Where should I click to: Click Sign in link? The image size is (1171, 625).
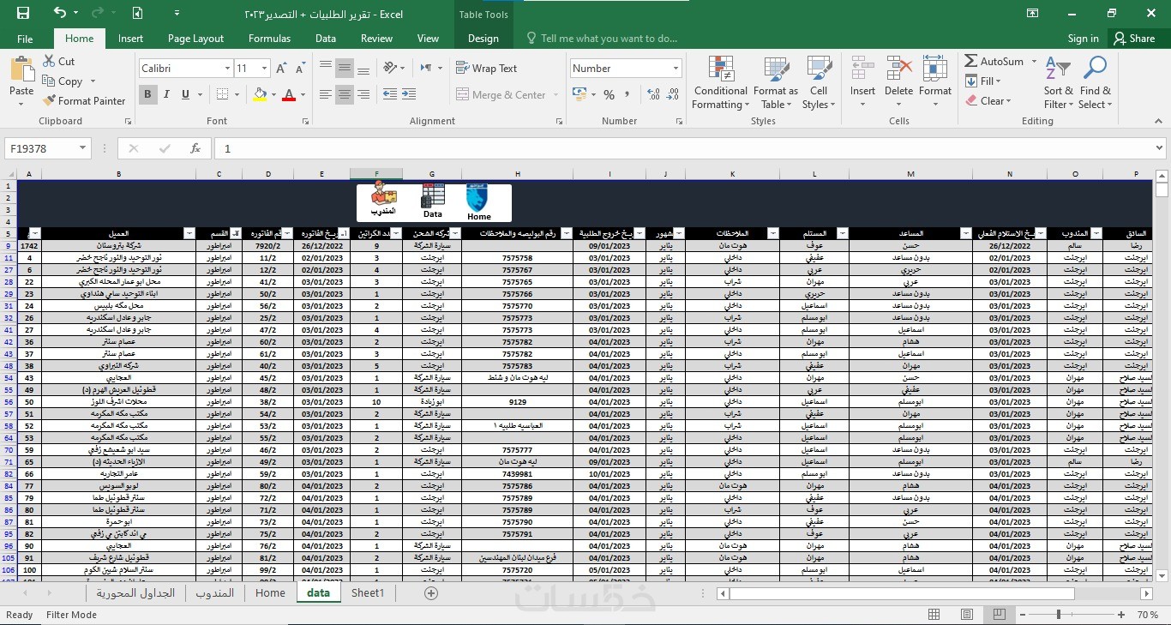click(1084, 39)
